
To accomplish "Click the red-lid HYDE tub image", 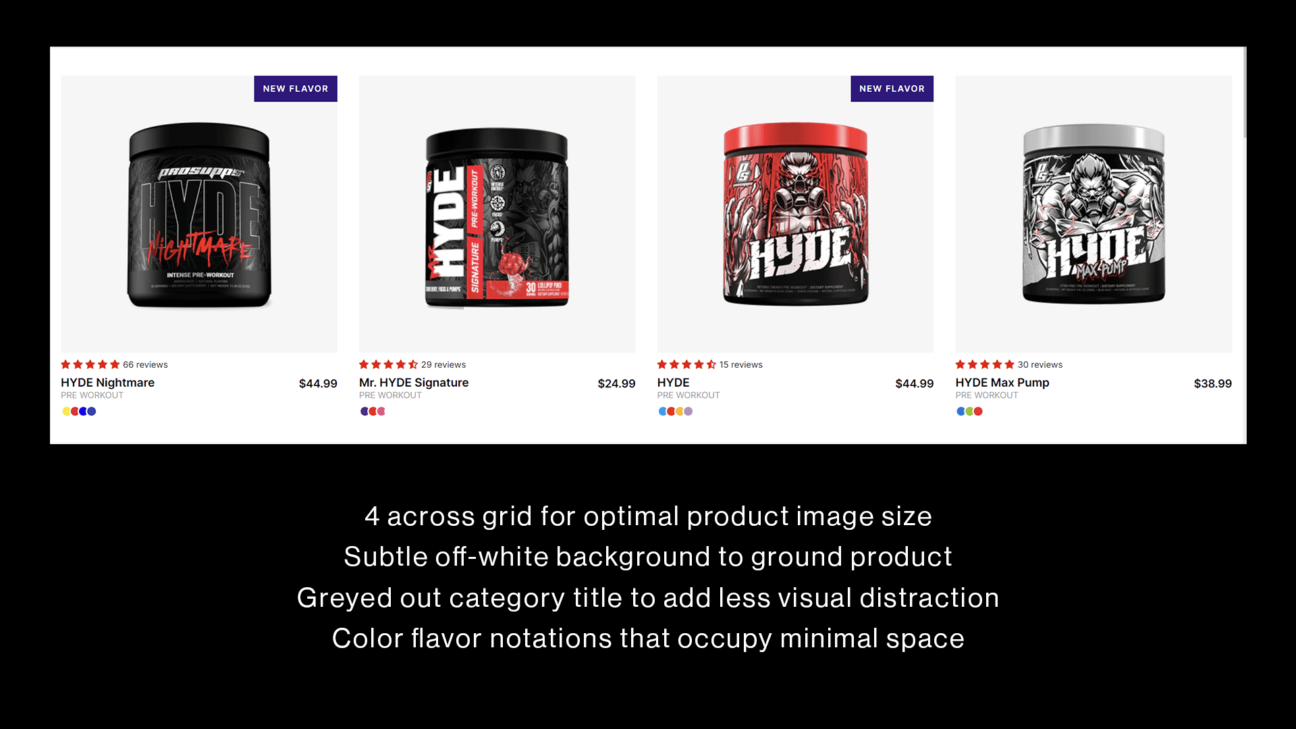I will coord(795,214).
